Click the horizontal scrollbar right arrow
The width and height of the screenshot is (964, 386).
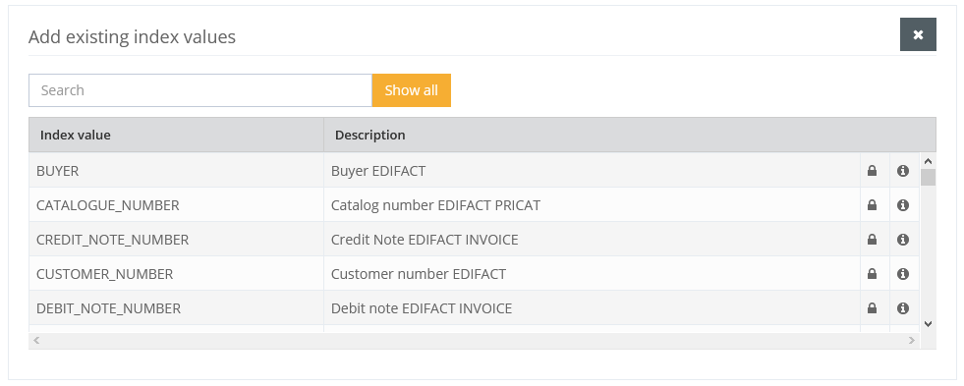coord(912,341)
